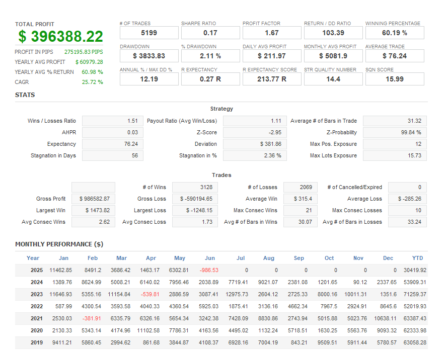Image resolution: width=447 pixels, height=353 pixels.
Task: Click the SHARPE RATIO value box
Action: pos(210,32)
